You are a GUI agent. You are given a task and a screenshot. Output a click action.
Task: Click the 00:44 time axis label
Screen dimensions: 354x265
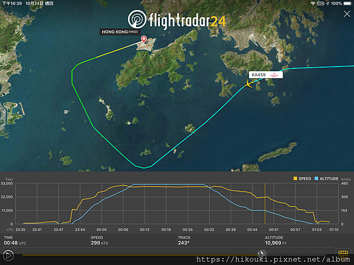[252, 230]
